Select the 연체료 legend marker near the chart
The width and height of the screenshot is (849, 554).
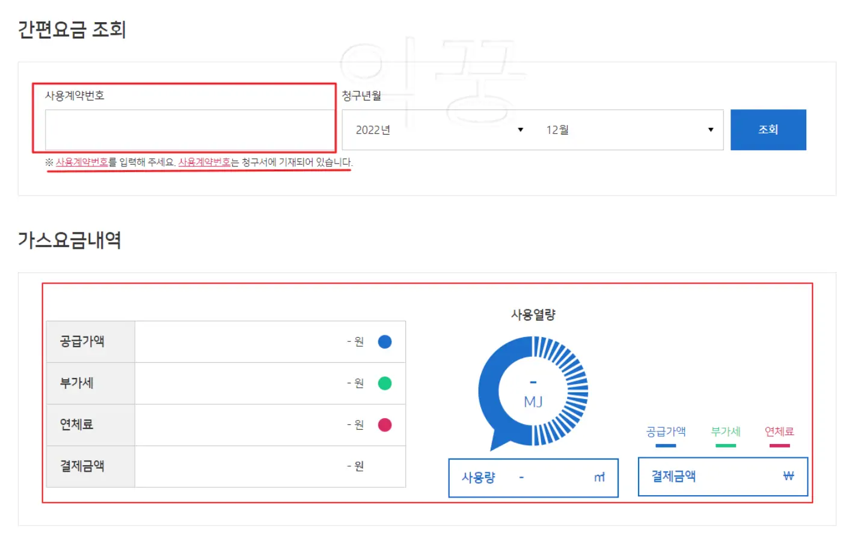click(779, 445)
